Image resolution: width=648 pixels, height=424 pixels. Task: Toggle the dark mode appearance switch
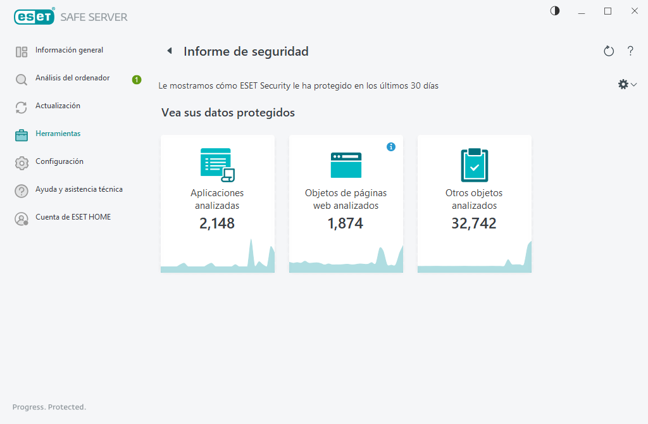[554, 11]
